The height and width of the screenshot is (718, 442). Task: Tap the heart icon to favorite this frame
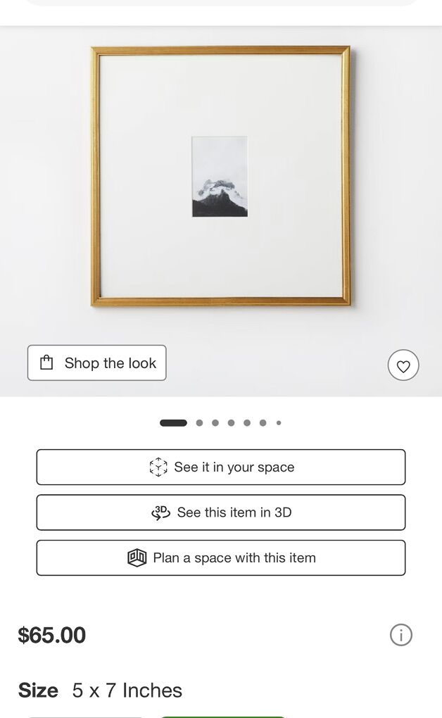point(403,365)
